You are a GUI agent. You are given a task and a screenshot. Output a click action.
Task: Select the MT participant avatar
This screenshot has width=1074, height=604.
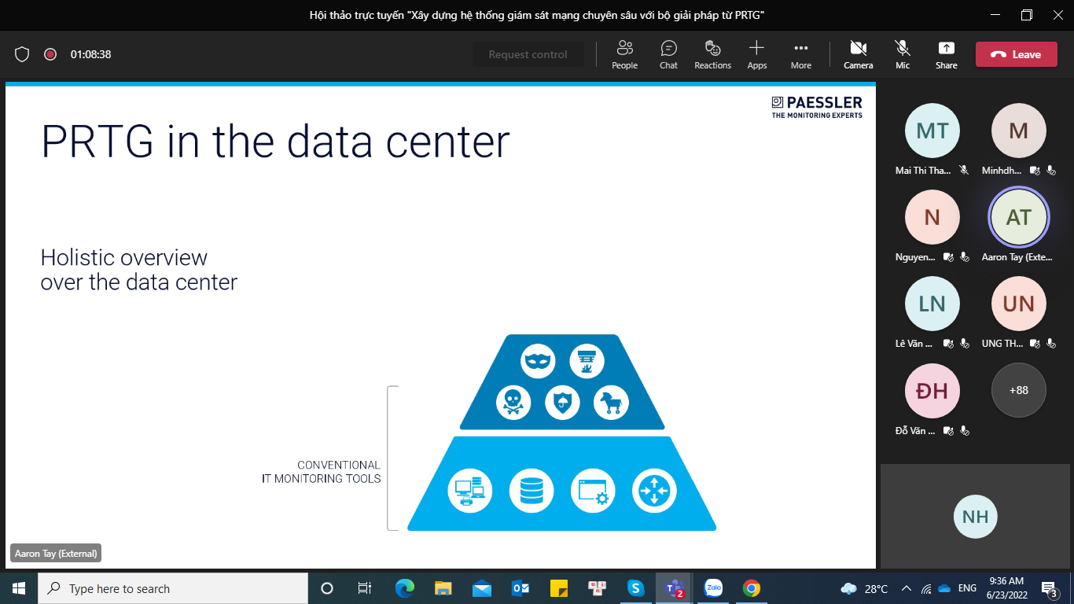pos(932,131)
